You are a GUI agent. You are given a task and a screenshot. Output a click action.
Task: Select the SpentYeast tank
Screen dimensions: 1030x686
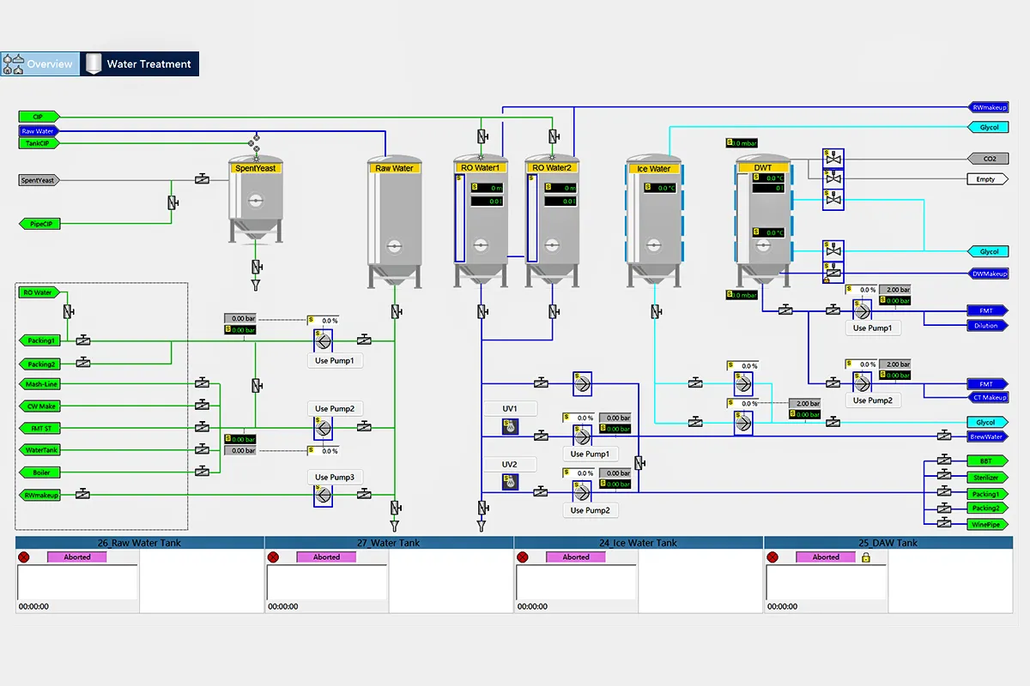pyautogui.click(x=255, y=201)
